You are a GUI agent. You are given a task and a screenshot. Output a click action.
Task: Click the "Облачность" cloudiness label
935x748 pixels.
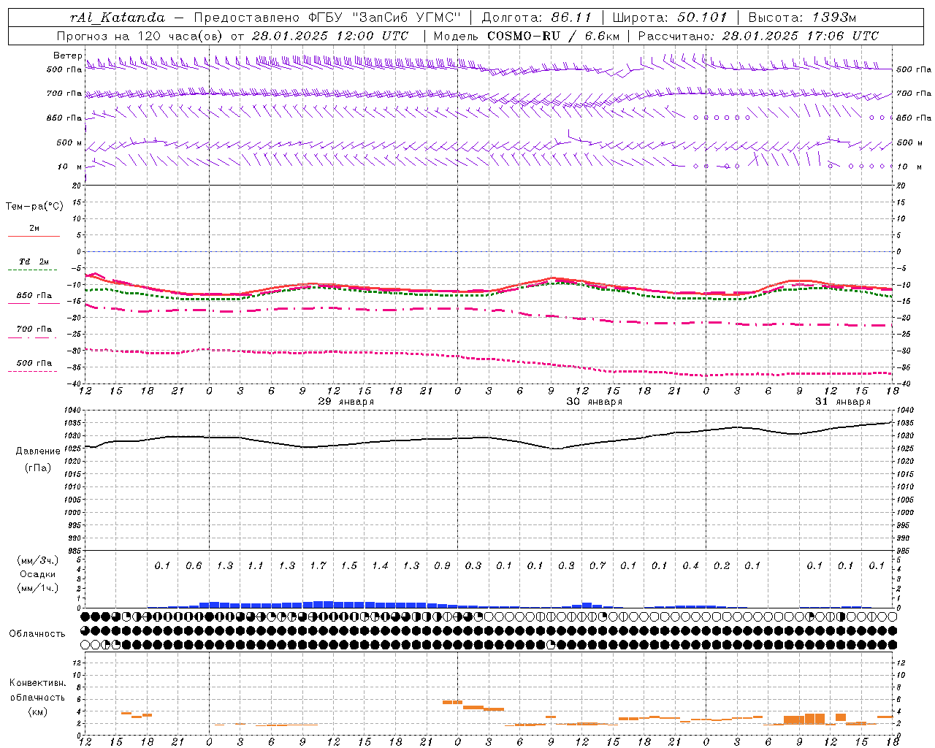point(37,634)
